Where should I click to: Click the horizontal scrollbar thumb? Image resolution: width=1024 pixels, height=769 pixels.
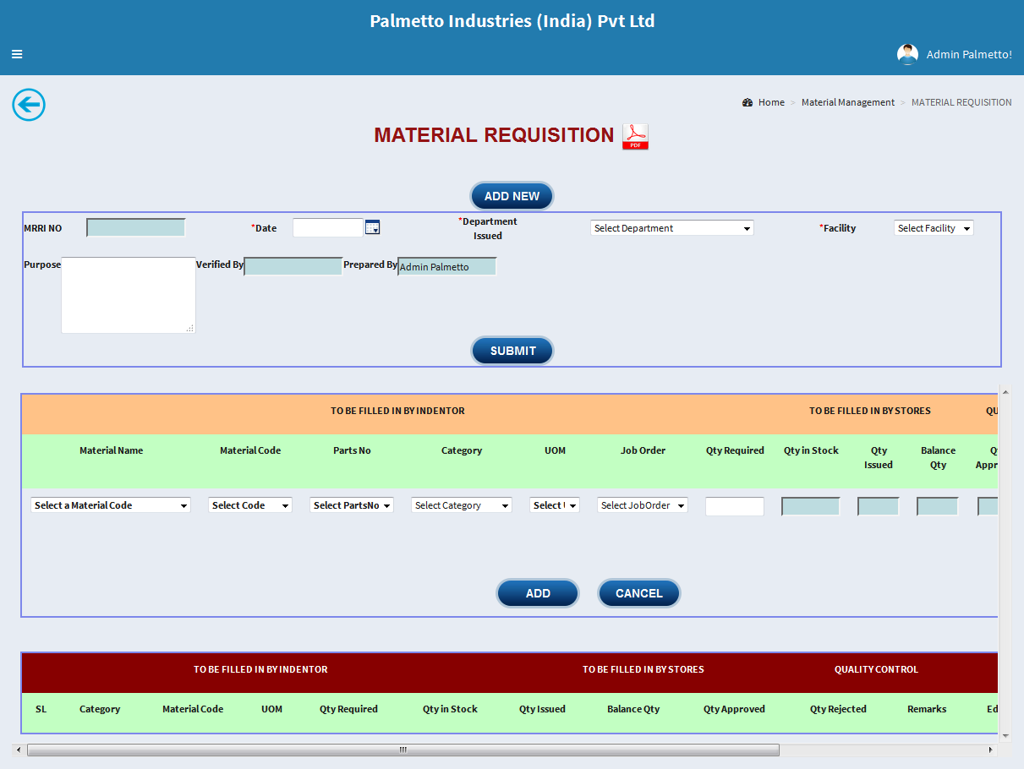tap(403, 750)
